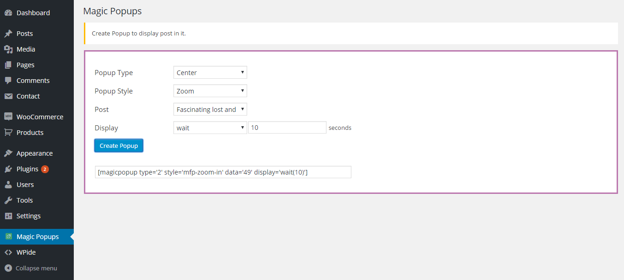Open the WPide menu item
The width and height of the screenshot is (624, 280).
coord(37,252)
